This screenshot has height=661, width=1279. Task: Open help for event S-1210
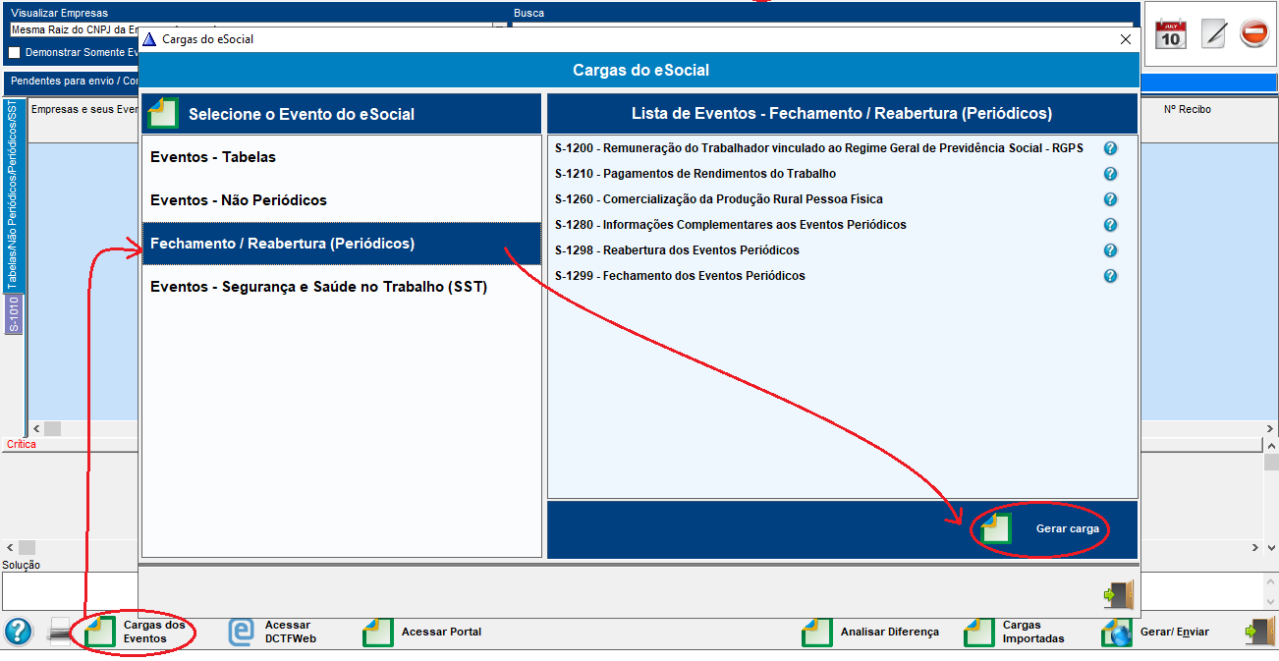[x=1110, y=174]
